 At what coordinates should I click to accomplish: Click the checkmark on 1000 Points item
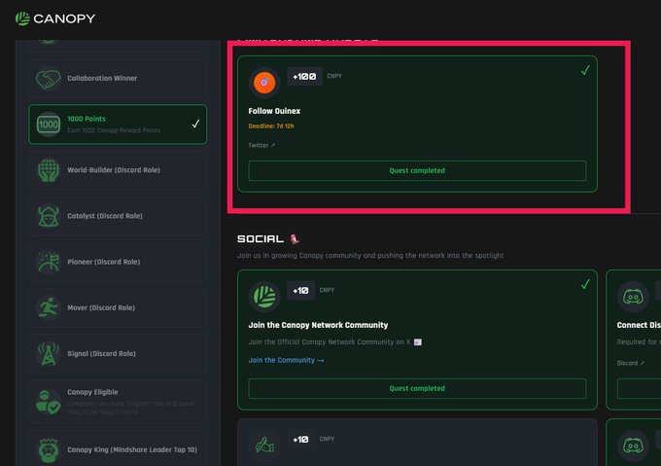pyautogui.click(x=195, y=124)
